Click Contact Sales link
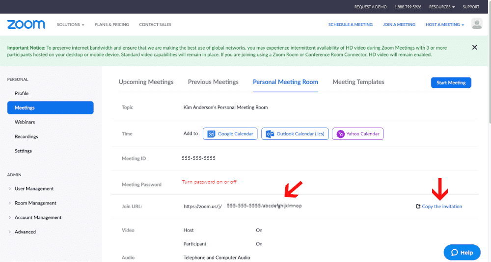This screenshot has width=491, height=262. point(155,25)
